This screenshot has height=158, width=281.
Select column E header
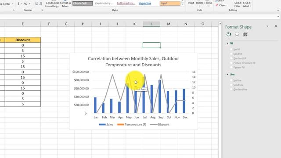22,24
